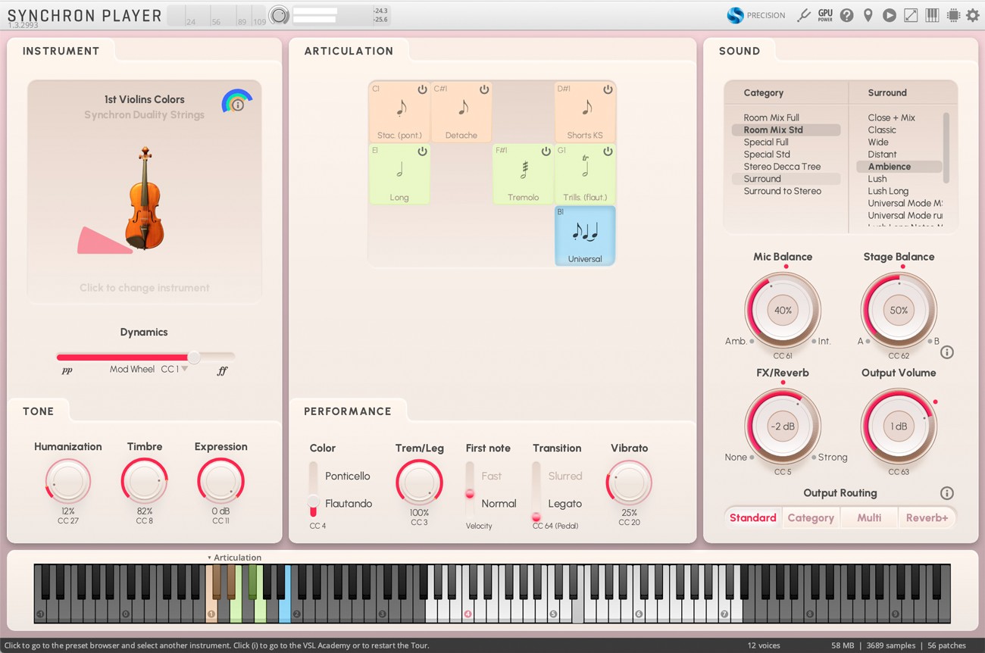This screenshot has height=653, width=985.
Task: Click the location pin icon in the toolbar
Action: click(868, 15)
